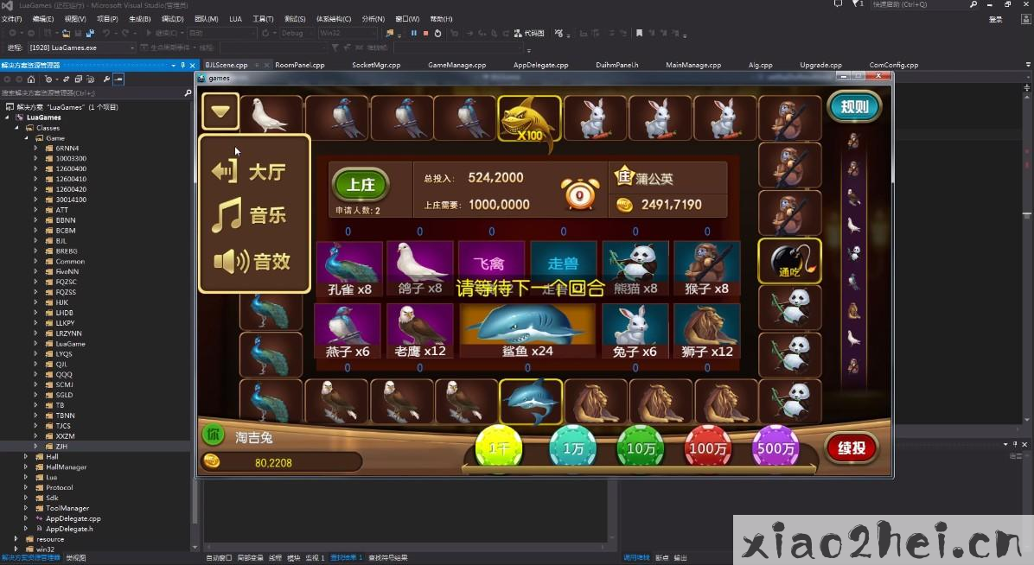Toggle 音效 sound effects in the game menu
Viewport: 1034px width, 565px height.
coord(252,262)
